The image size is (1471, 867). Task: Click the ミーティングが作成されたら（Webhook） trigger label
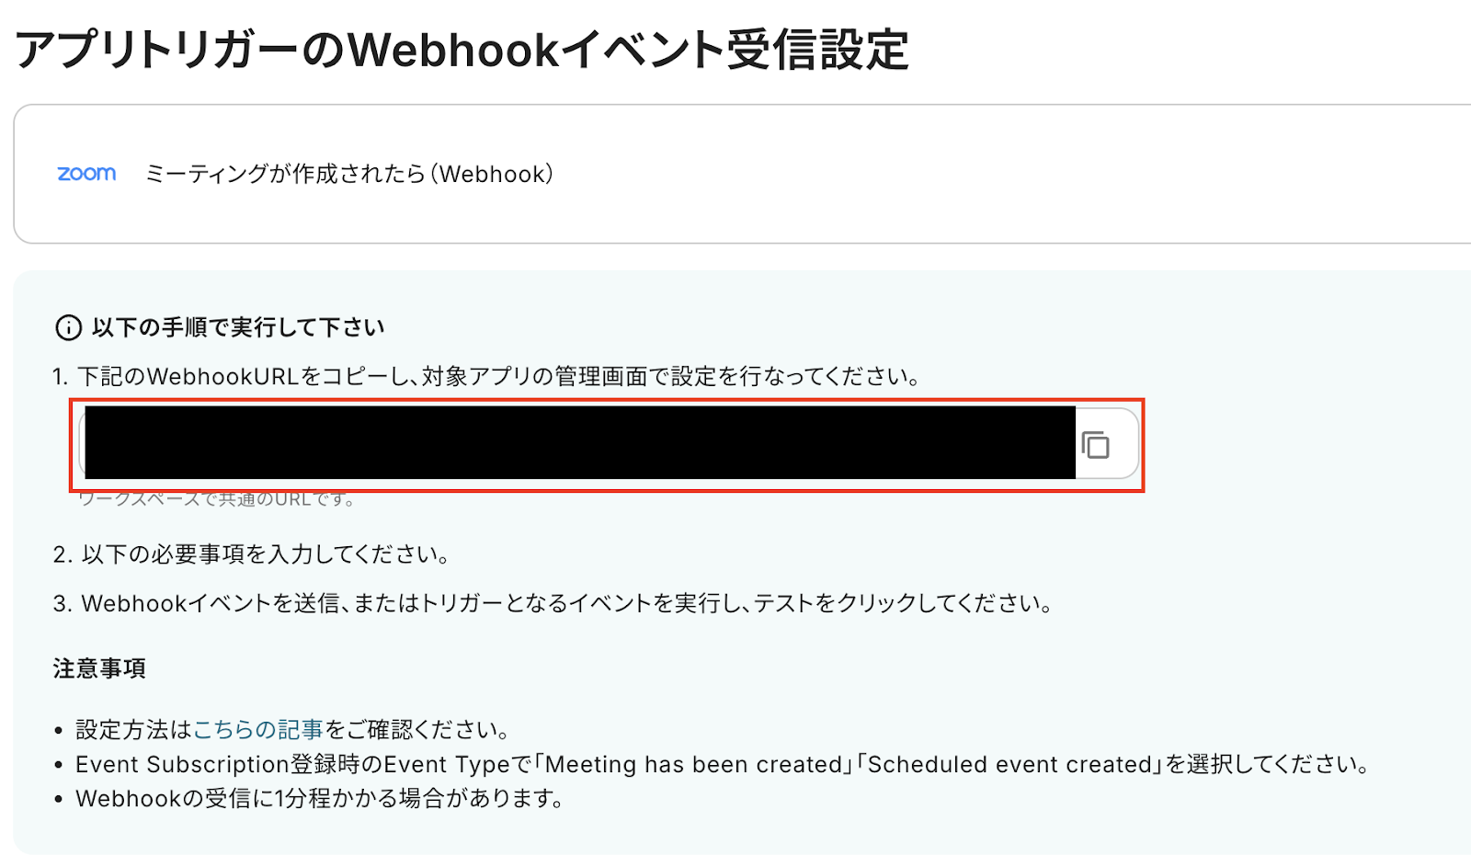pyautogui.click(x=349, y=174)
